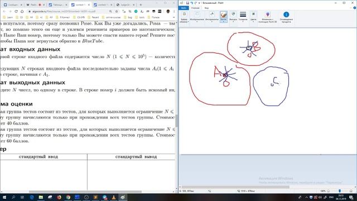Viewport: 357px width, 201px height.
Task: Click the Paint zoom slider handle
Action: pos(340,191)
